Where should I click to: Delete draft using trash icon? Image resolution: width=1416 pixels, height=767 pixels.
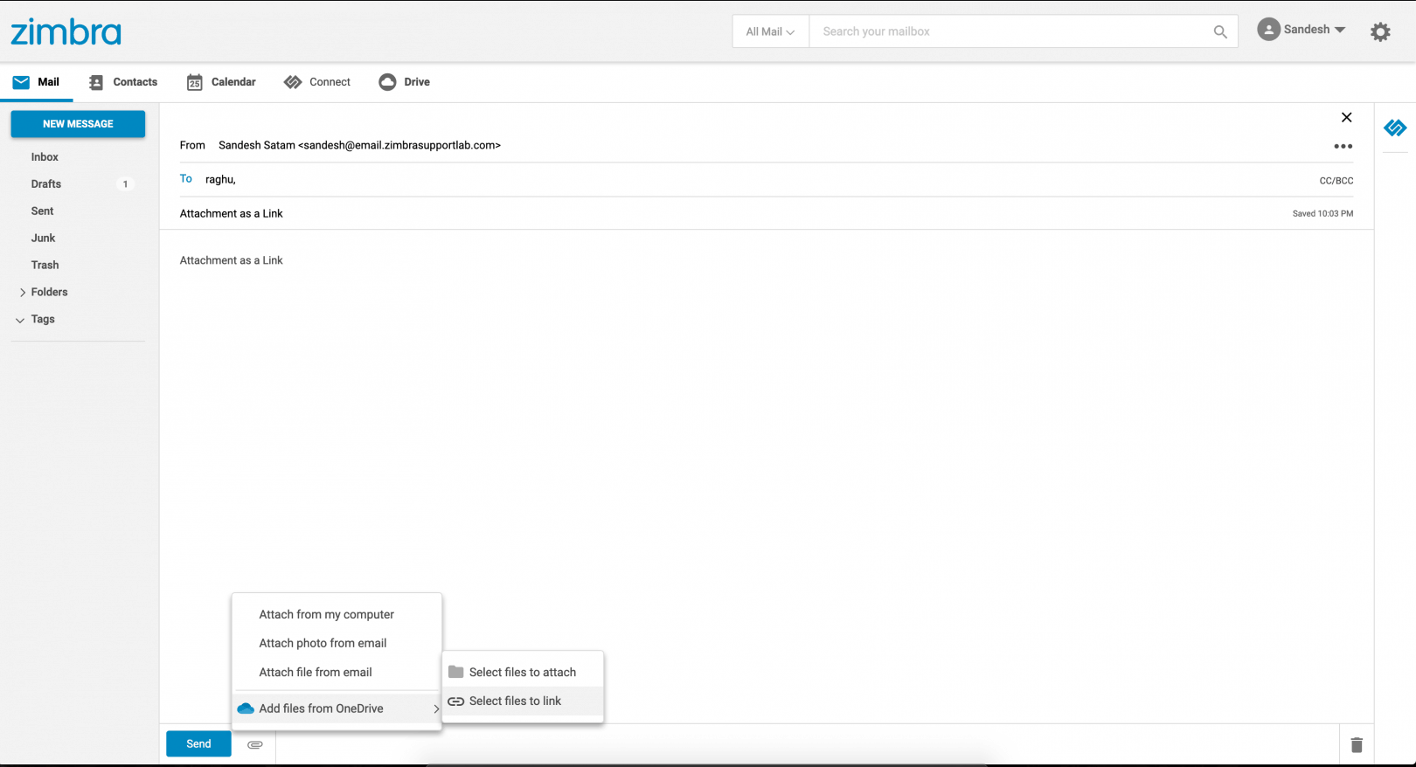(1357, 744)
